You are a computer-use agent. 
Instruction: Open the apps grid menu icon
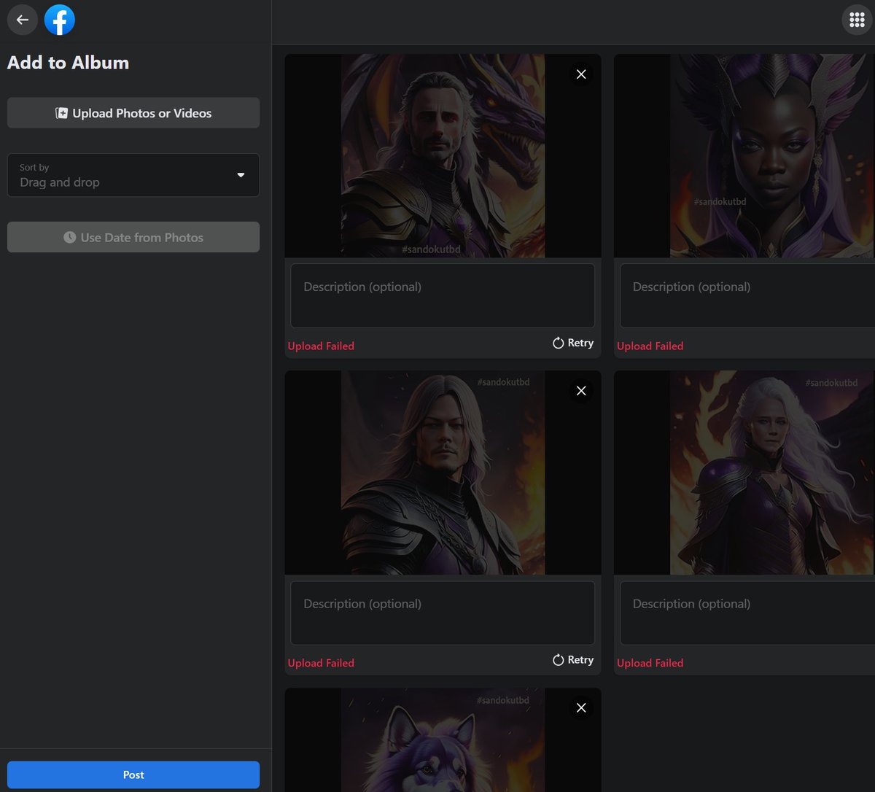[857, 20]
